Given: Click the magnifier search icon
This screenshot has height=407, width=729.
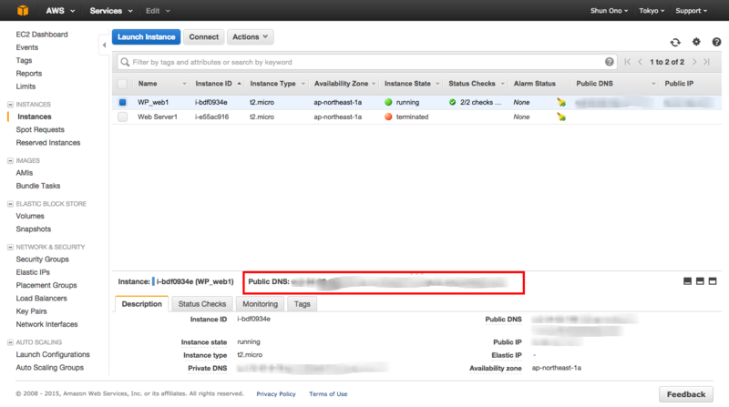Looking at the screenshot, I should (x=125, y=62).
